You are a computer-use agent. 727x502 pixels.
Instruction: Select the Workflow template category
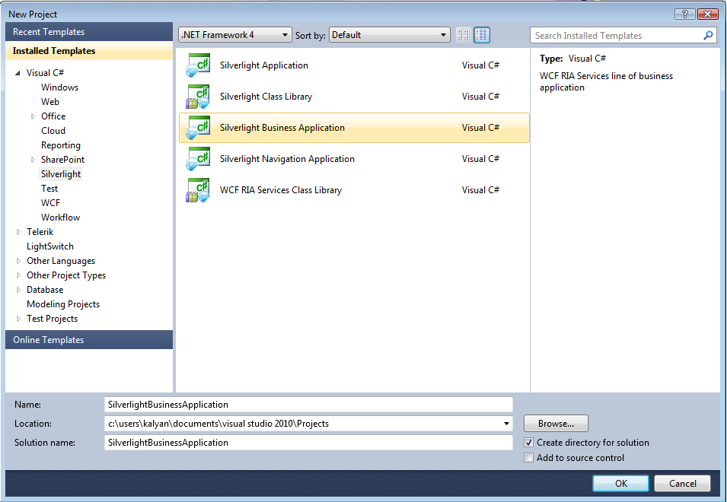[60, 218]
